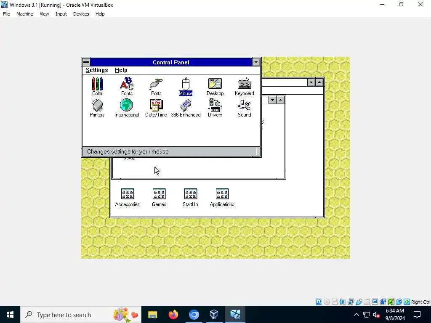Click the Main group window minimize arrow

coord(272,100)
